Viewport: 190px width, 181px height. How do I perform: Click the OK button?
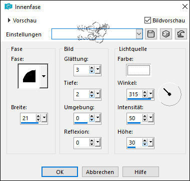59,172
